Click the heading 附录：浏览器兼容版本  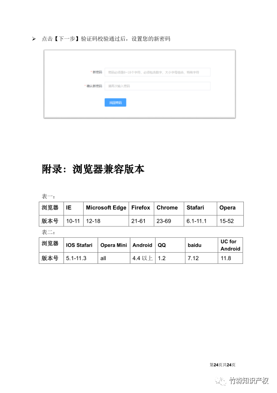point(93,169)
